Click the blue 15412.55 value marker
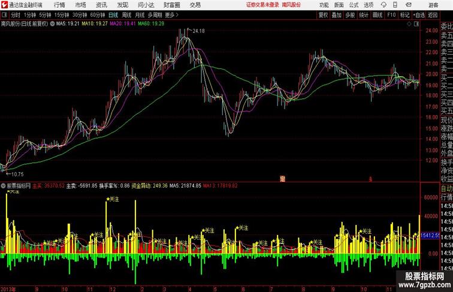This screenshot has width=453, height=292. [430, 236]
